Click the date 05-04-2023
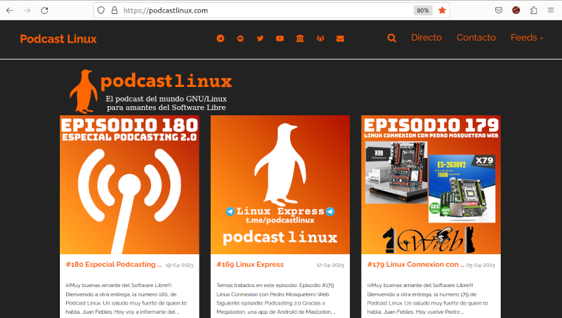The height and width of the screenshot is (318, 562). [481, 265]
